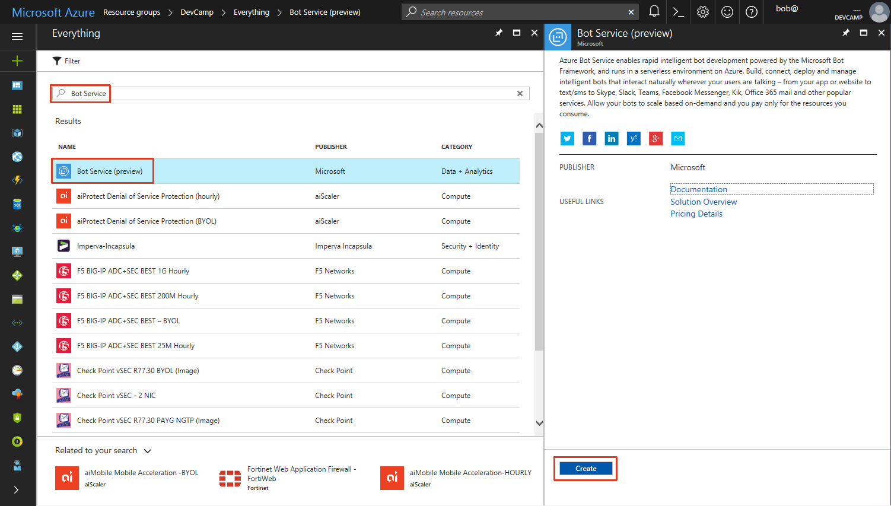Share Bot Service on LinkedIn

612,138
